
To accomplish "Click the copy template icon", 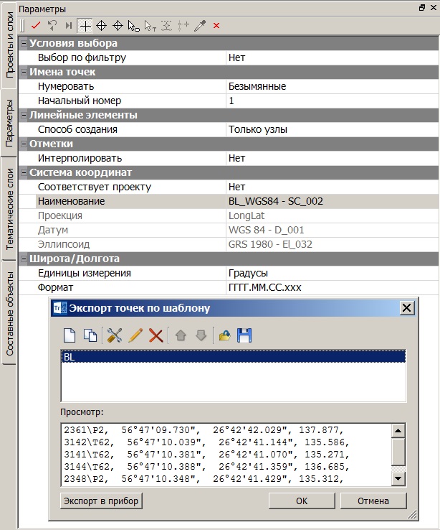I will pos(90,335).
